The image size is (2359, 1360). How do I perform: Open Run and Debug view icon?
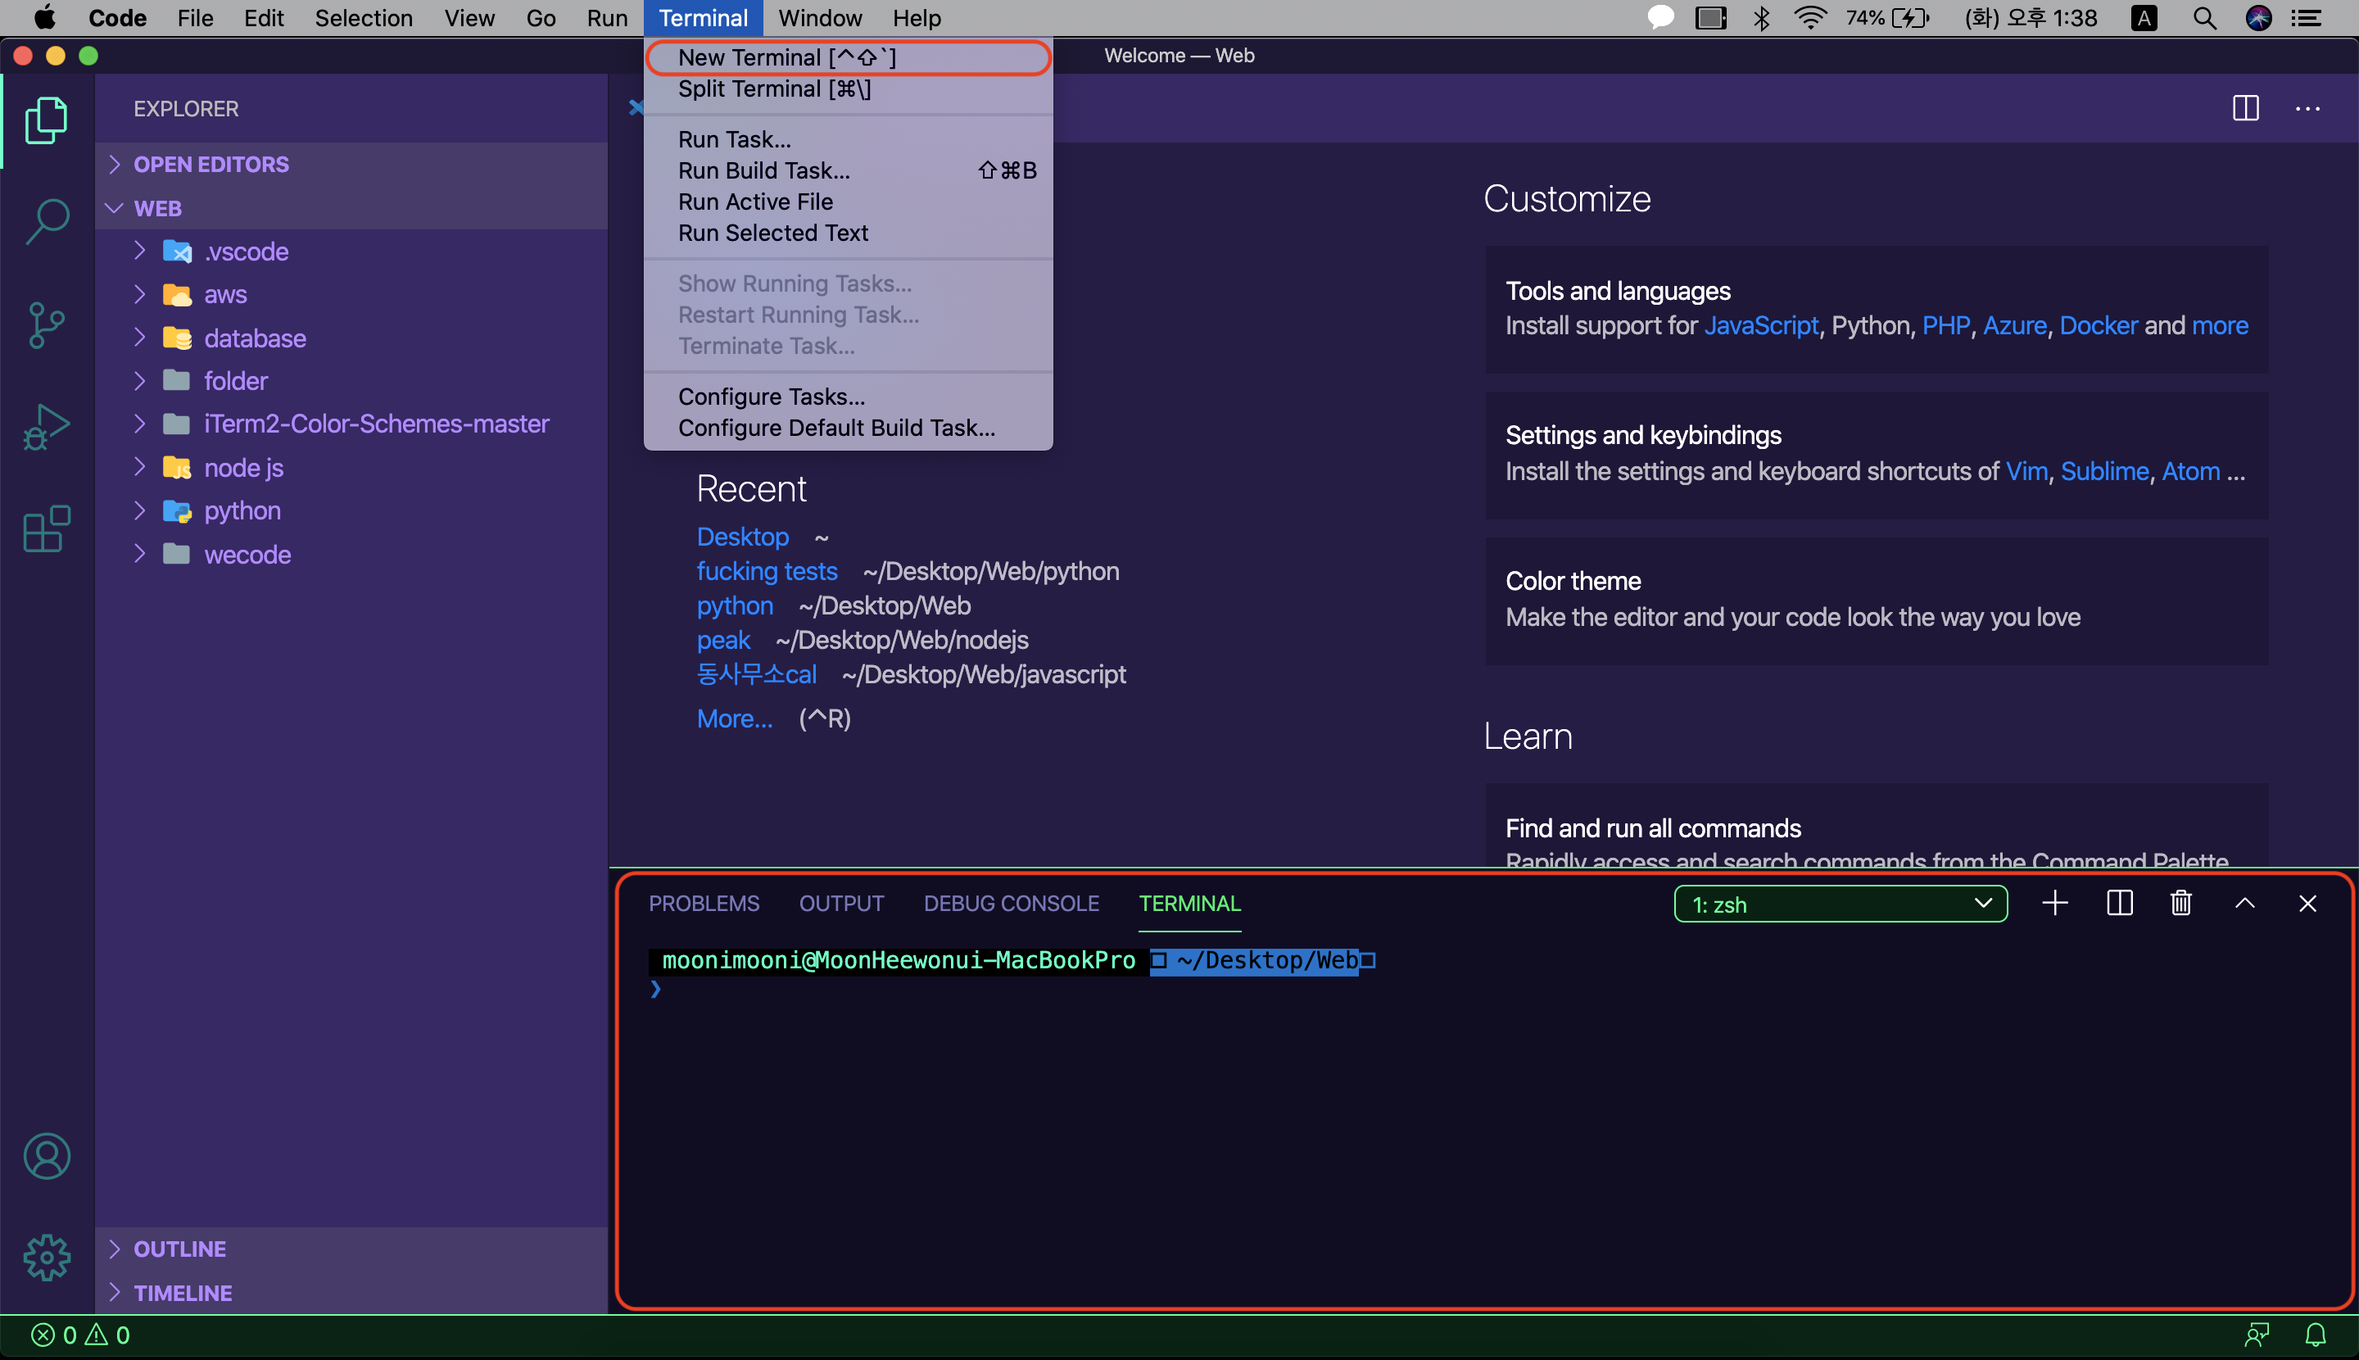click(47, 427)
